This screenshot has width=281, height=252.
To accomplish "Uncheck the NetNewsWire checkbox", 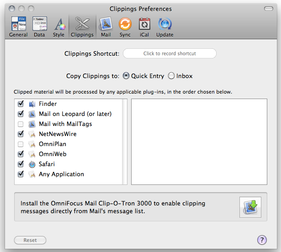I will (x=21, y=134).
